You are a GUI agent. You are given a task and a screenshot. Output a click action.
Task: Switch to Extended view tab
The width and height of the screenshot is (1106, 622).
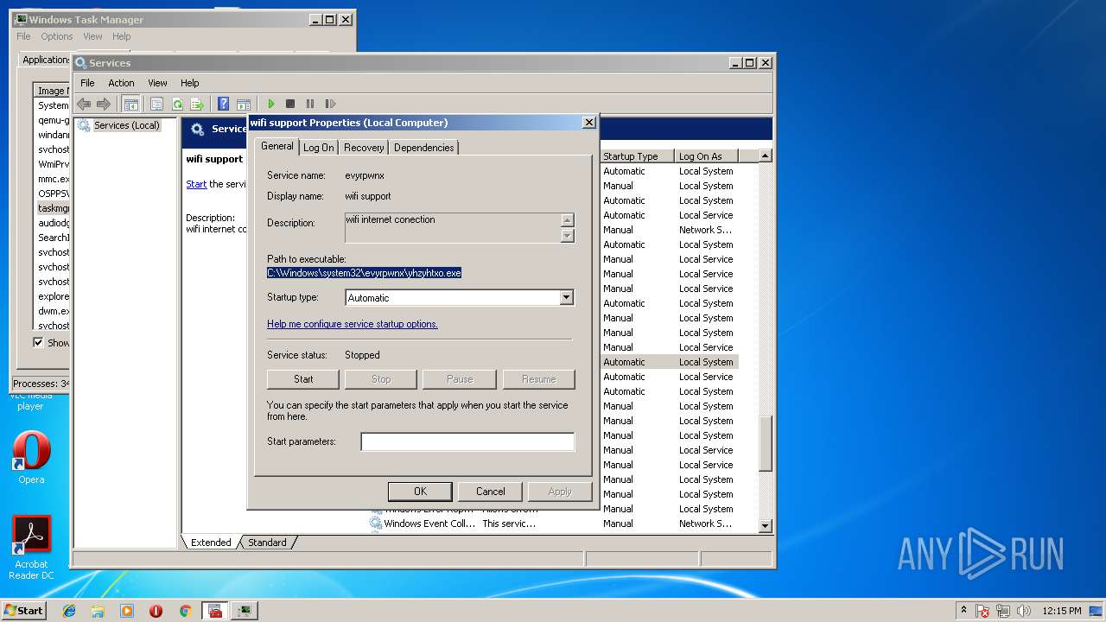(211, 543)
